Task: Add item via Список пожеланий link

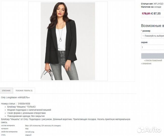Action: point(153,60)
